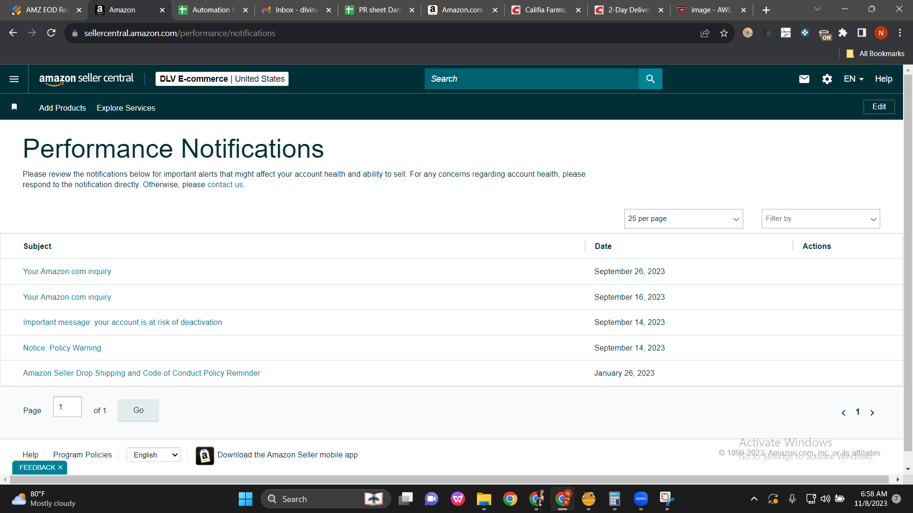
Task: Go to next page arrow in pagination
Action: (872, 413)
